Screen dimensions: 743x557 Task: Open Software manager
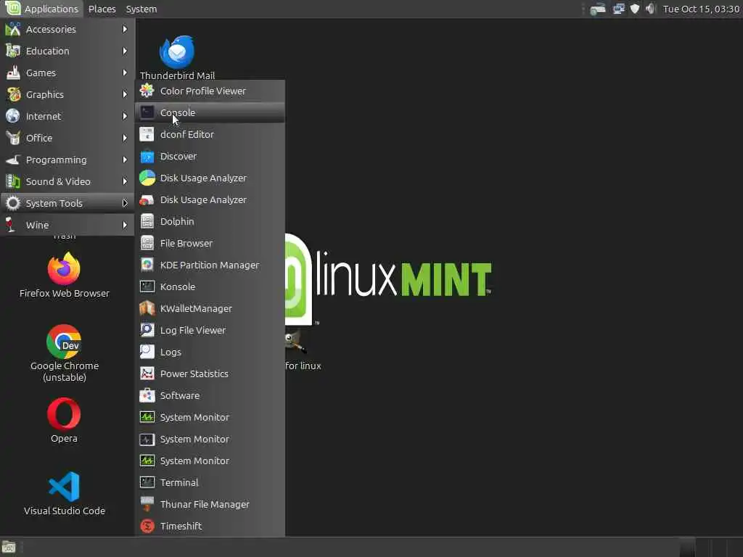tap(210, 396)
